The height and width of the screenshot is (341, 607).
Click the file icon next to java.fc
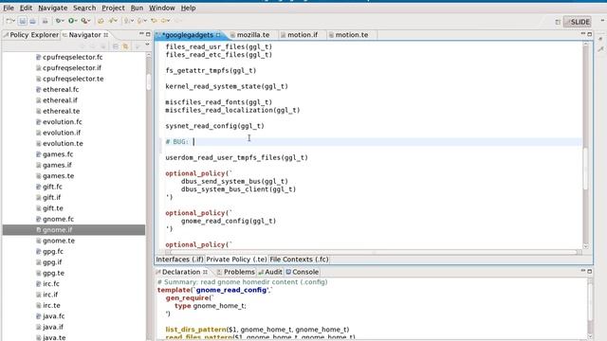click(38, 315)
